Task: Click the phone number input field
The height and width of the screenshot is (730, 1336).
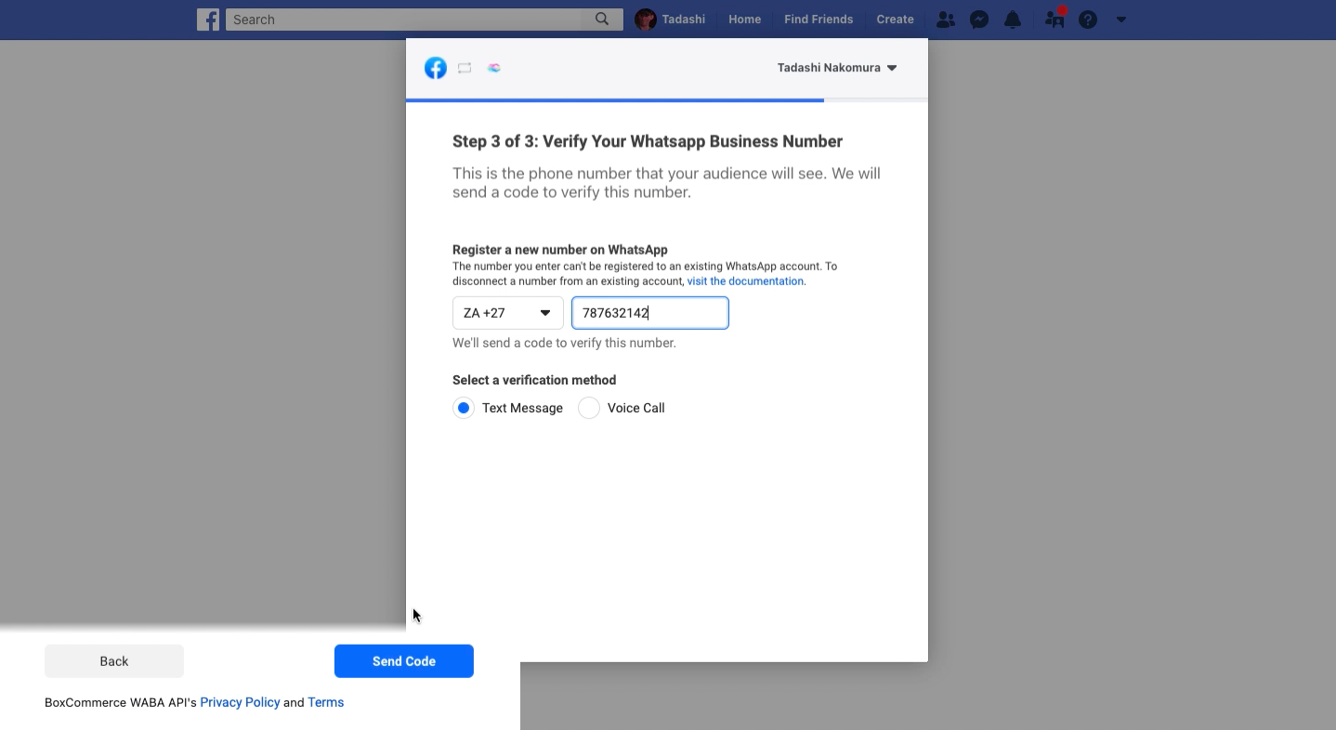Action: (x=650, y=313)
